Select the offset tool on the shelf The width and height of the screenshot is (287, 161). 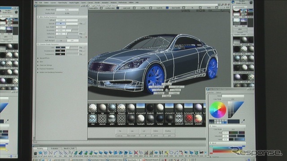76,153
